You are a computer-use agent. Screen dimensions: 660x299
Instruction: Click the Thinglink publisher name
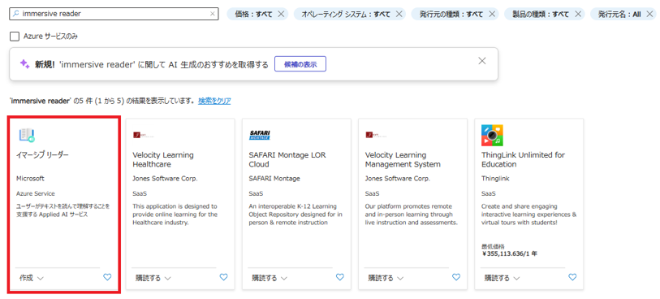pos(495,179)
